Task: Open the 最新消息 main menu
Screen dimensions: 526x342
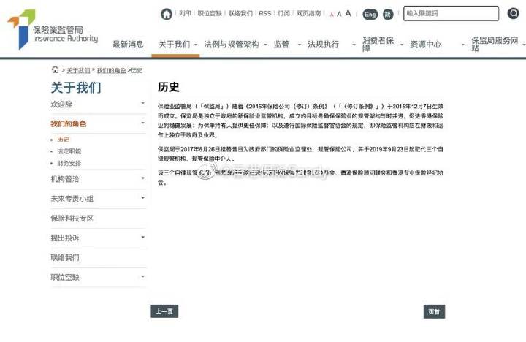Action: click(x=128, y=45)
